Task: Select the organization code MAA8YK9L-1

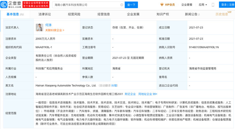Action: click(44, 47)
